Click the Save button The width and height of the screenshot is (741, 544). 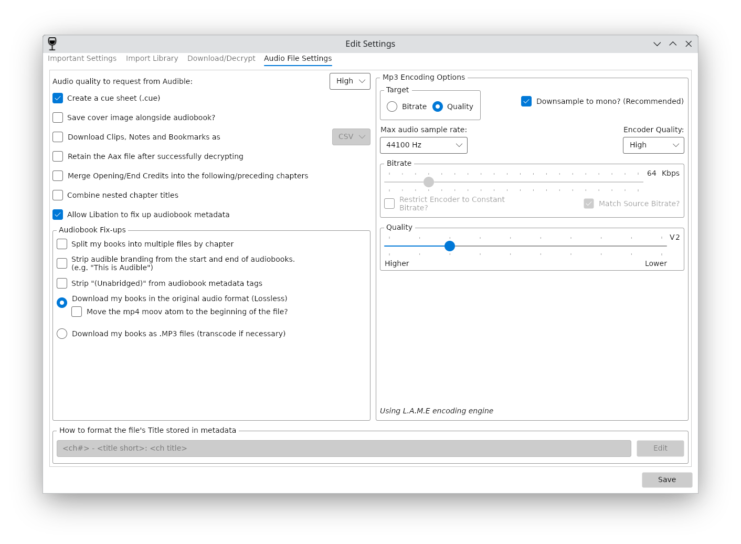pyautogui.click(x=667, y=479)
